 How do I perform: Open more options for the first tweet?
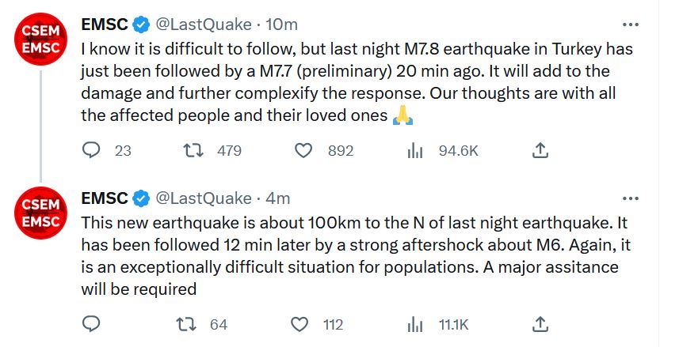(x=630, y=24)
